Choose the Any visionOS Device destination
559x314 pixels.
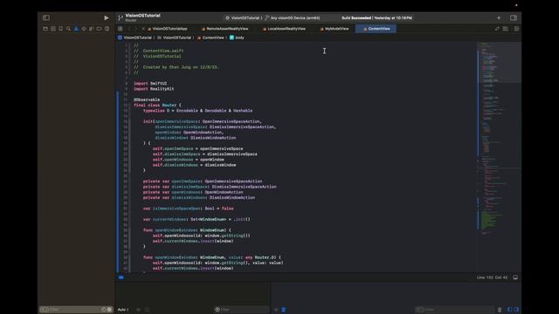[x=293, y=17]
